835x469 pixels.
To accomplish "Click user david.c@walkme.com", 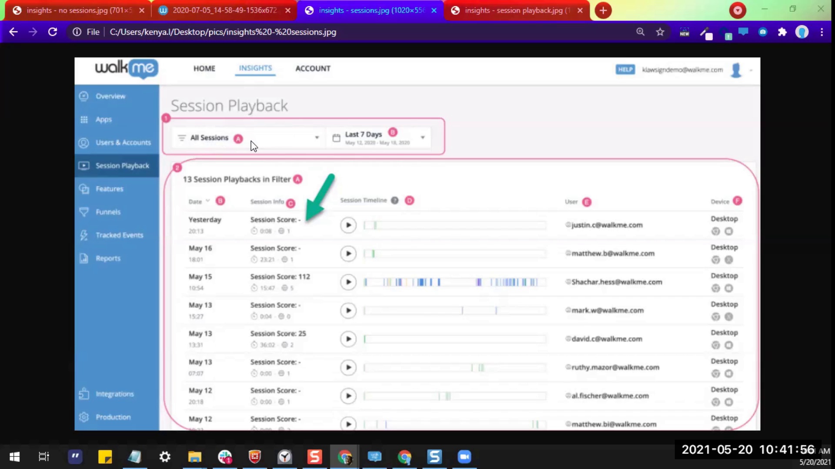I will point(607,339).
